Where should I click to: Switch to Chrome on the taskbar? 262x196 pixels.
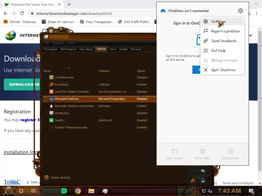click(x=78, y=191)
